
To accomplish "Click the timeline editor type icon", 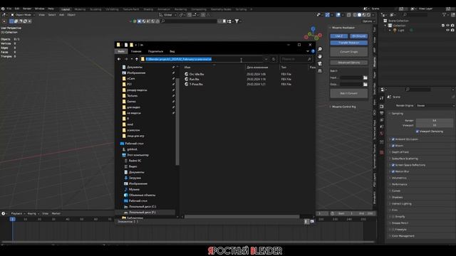I will click(x=4, y=213).
